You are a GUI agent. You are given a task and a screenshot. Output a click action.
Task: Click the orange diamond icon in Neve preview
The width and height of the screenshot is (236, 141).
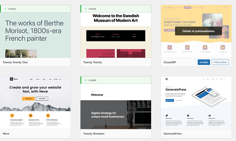pos(31,115)
